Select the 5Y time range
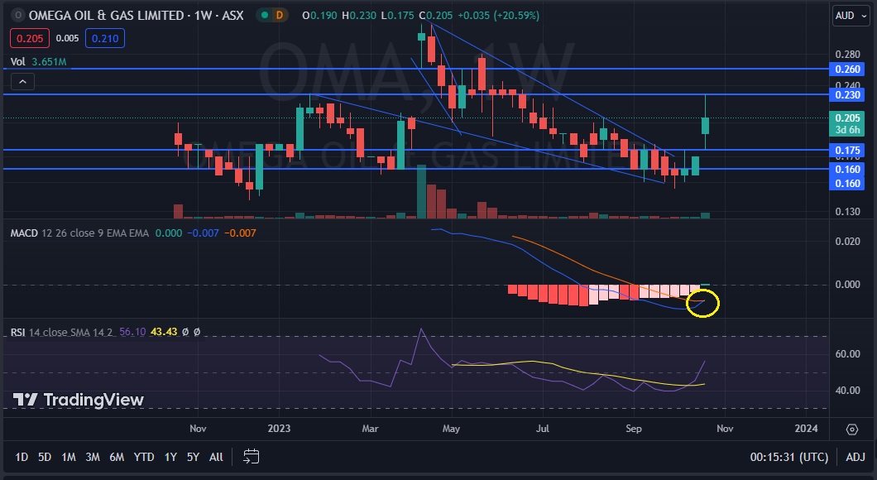877x480 pixels. pos(193,457)
